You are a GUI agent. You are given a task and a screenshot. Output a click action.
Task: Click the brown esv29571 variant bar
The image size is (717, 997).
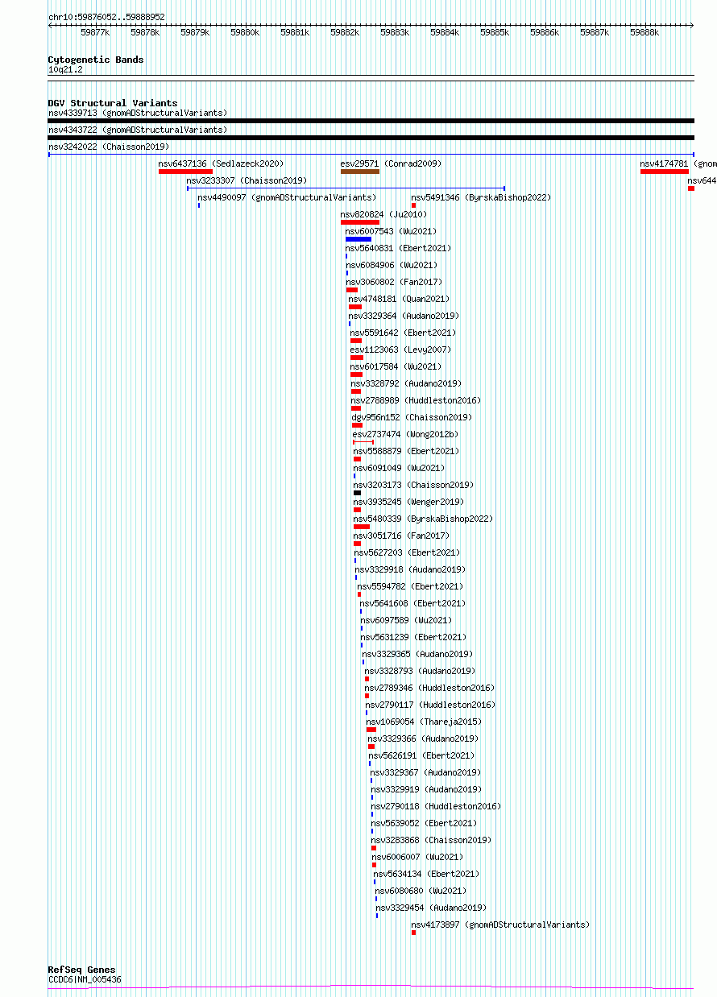359,171
